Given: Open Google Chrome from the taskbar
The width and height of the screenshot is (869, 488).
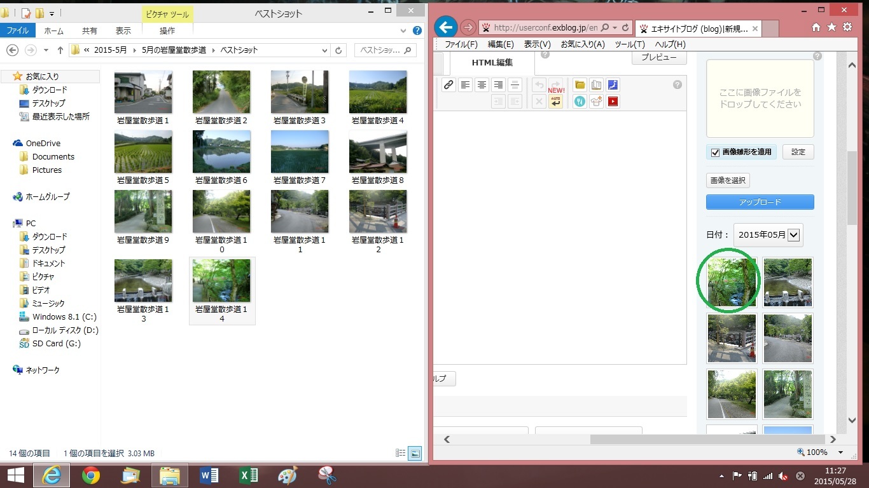Looking at the screenshot, I should 91,475.
